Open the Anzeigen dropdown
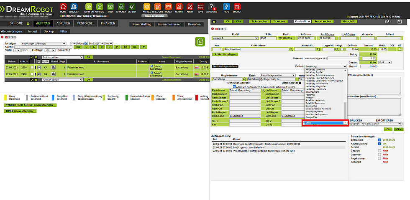 tap(44, 43)
